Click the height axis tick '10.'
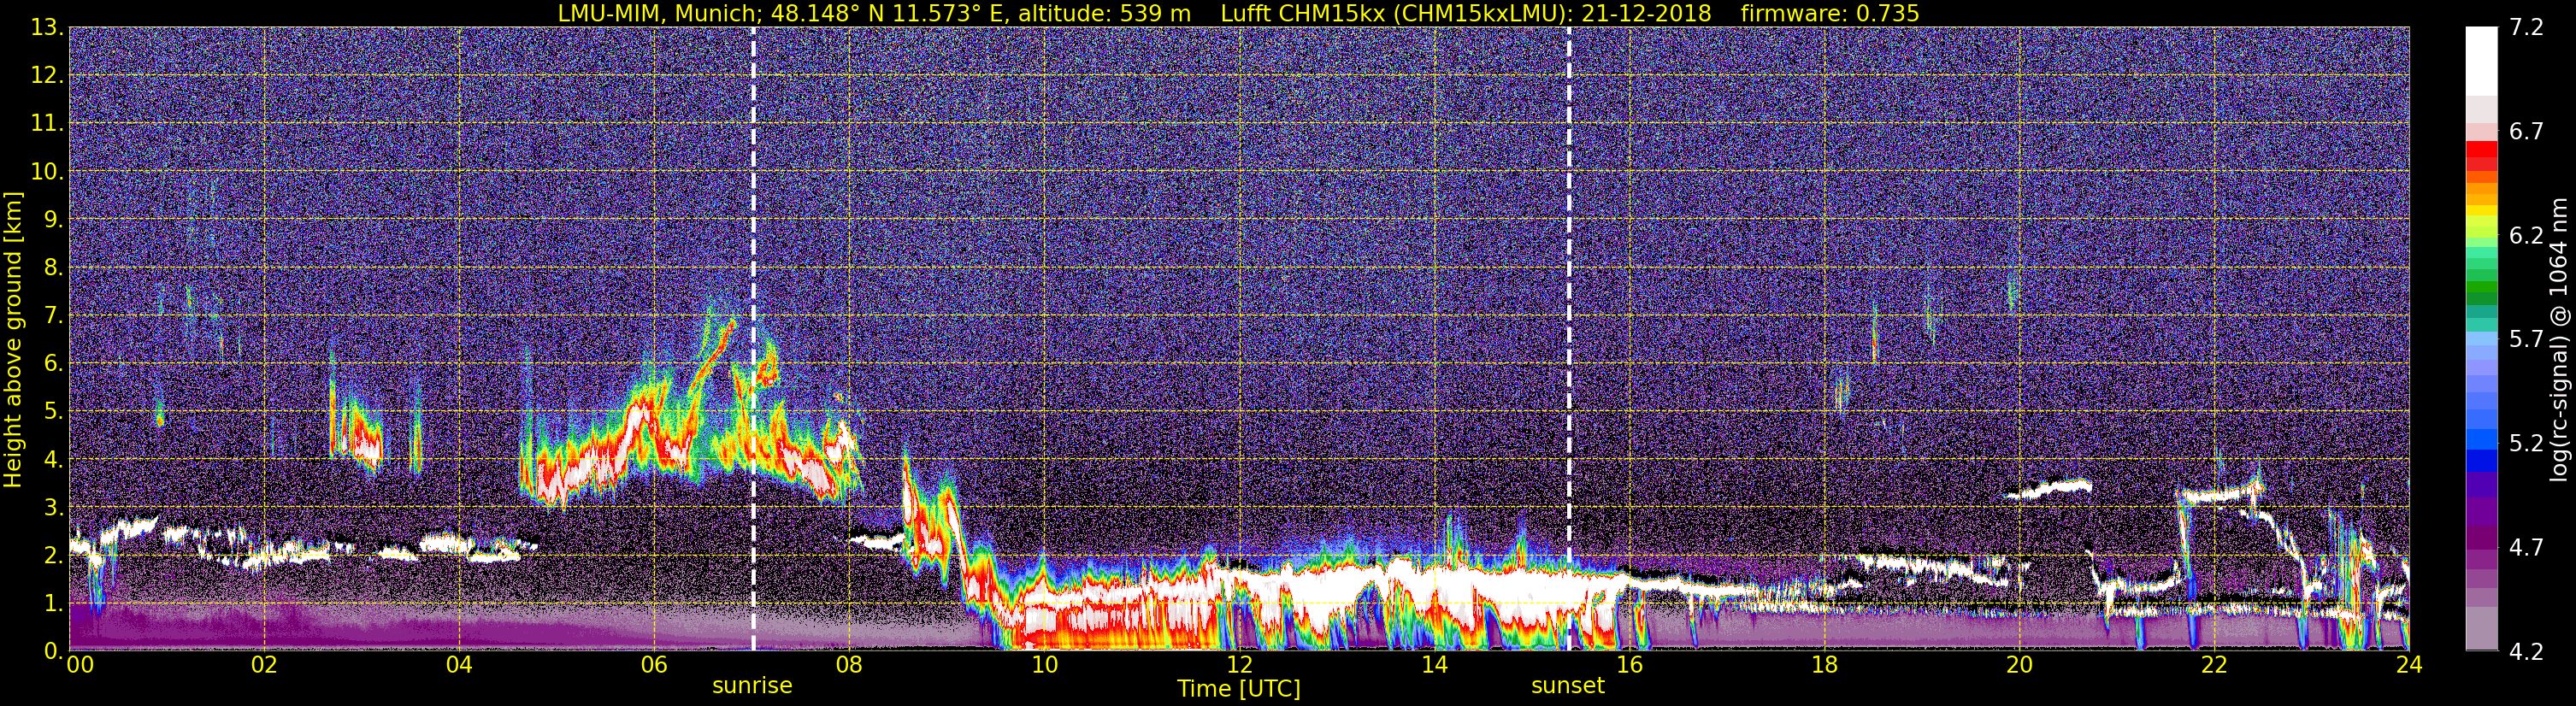 click(47, 172)
